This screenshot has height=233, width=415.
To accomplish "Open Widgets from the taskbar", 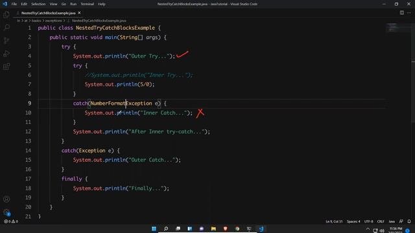I will coord(190,228).
